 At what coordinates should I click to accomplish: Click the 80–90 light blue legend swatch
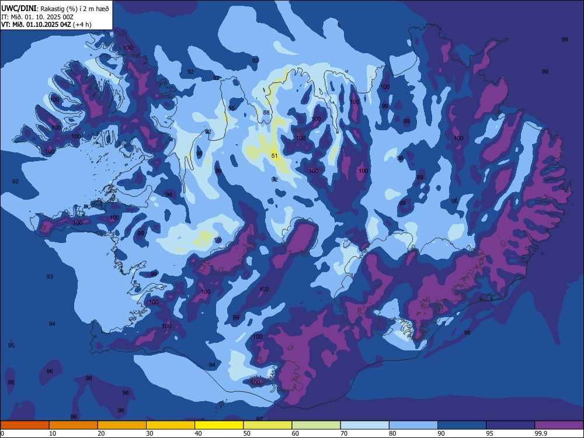click(413, 425)
